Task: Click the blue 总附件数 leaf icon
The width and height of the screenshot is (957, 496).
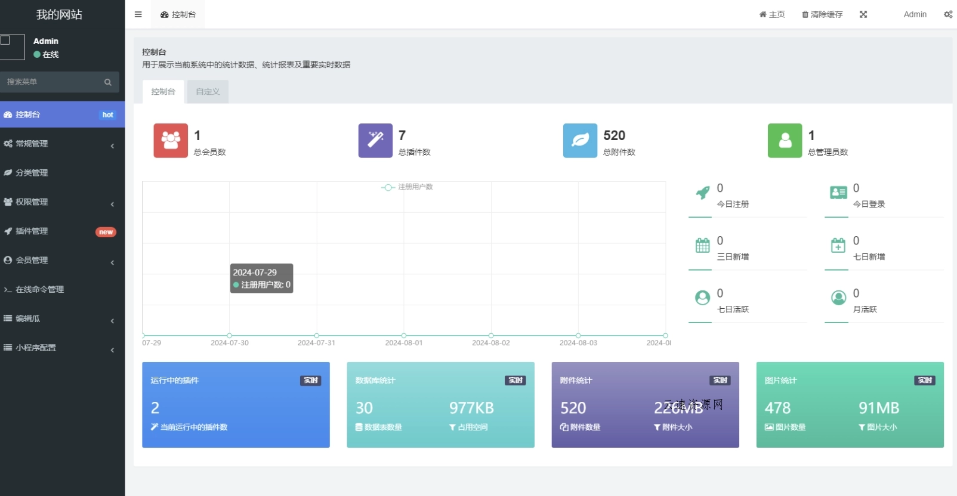Action: 580,141
